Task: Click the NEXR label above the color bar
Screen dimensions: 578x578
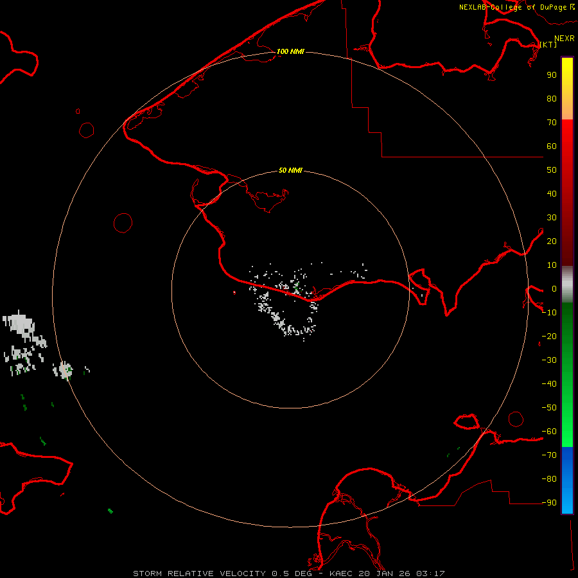Action: click(565, 39)
